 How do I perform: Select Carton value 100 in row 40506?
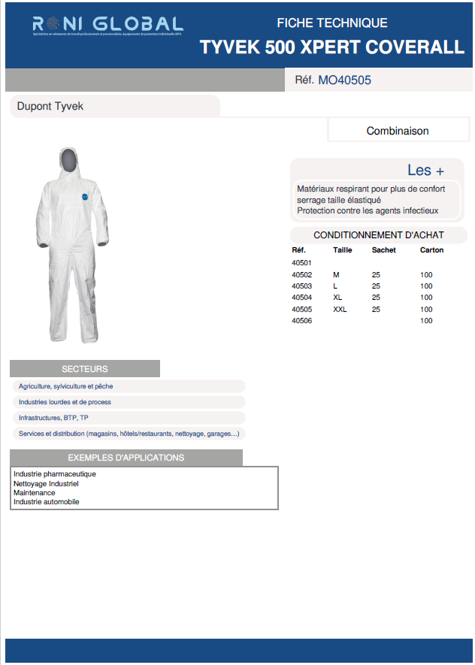(426, 321)
